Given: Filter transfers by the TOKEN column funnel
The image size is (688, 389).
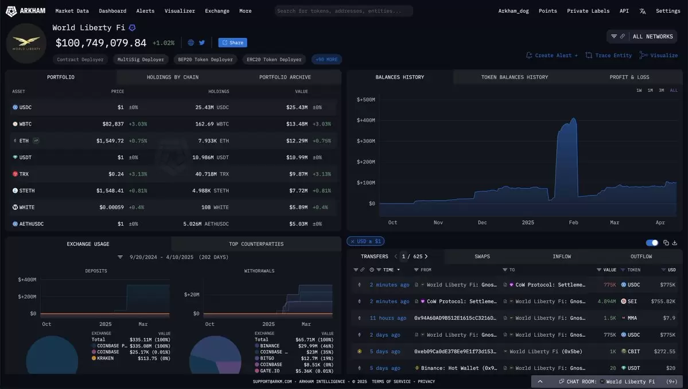Looking at the screenshot, I should [x=623, y=270].
